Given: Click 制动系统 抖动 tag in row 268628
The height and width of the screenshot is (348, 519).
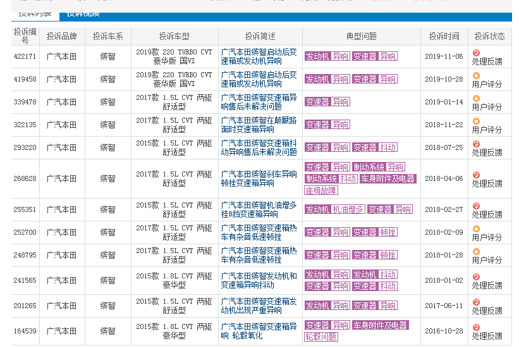Looking at the screenshot, I should click(331, 178).
